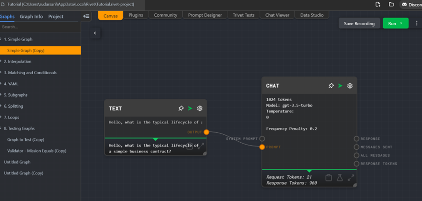
Task: Click the green play icon on CHAT node
Action: pyautogui.click(x=340, y=86)
